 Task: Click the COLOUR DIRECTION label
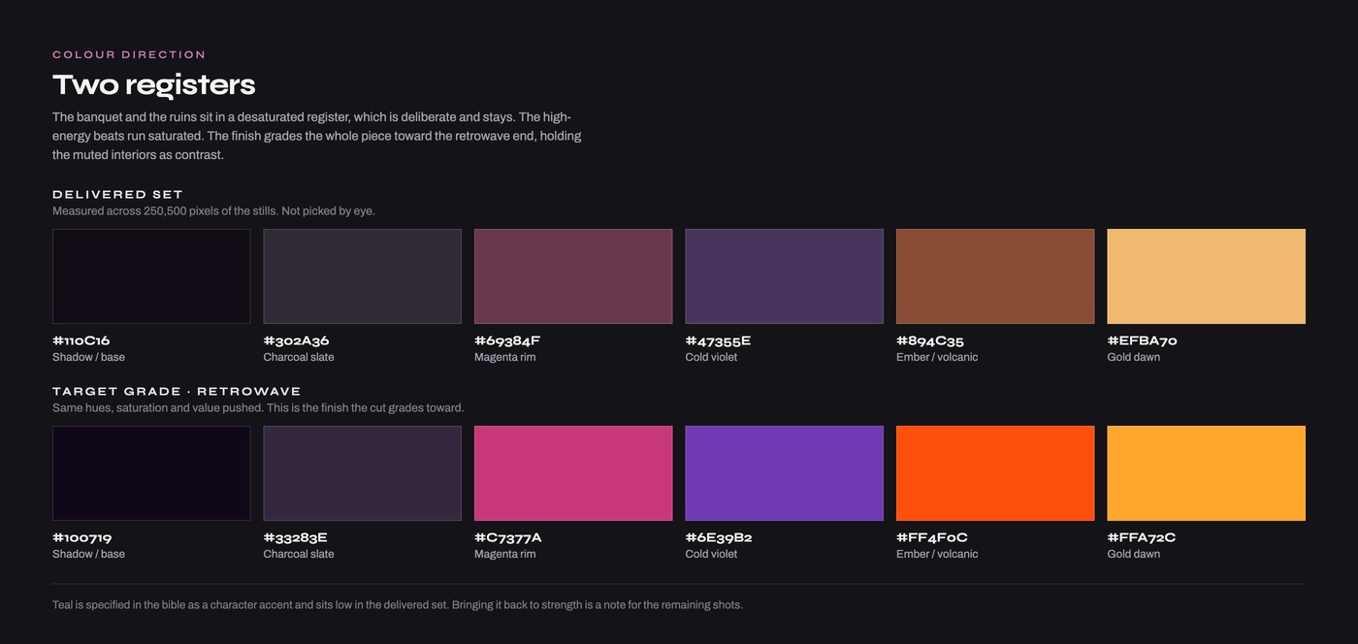pyautogui.click(x=129, y=54)
